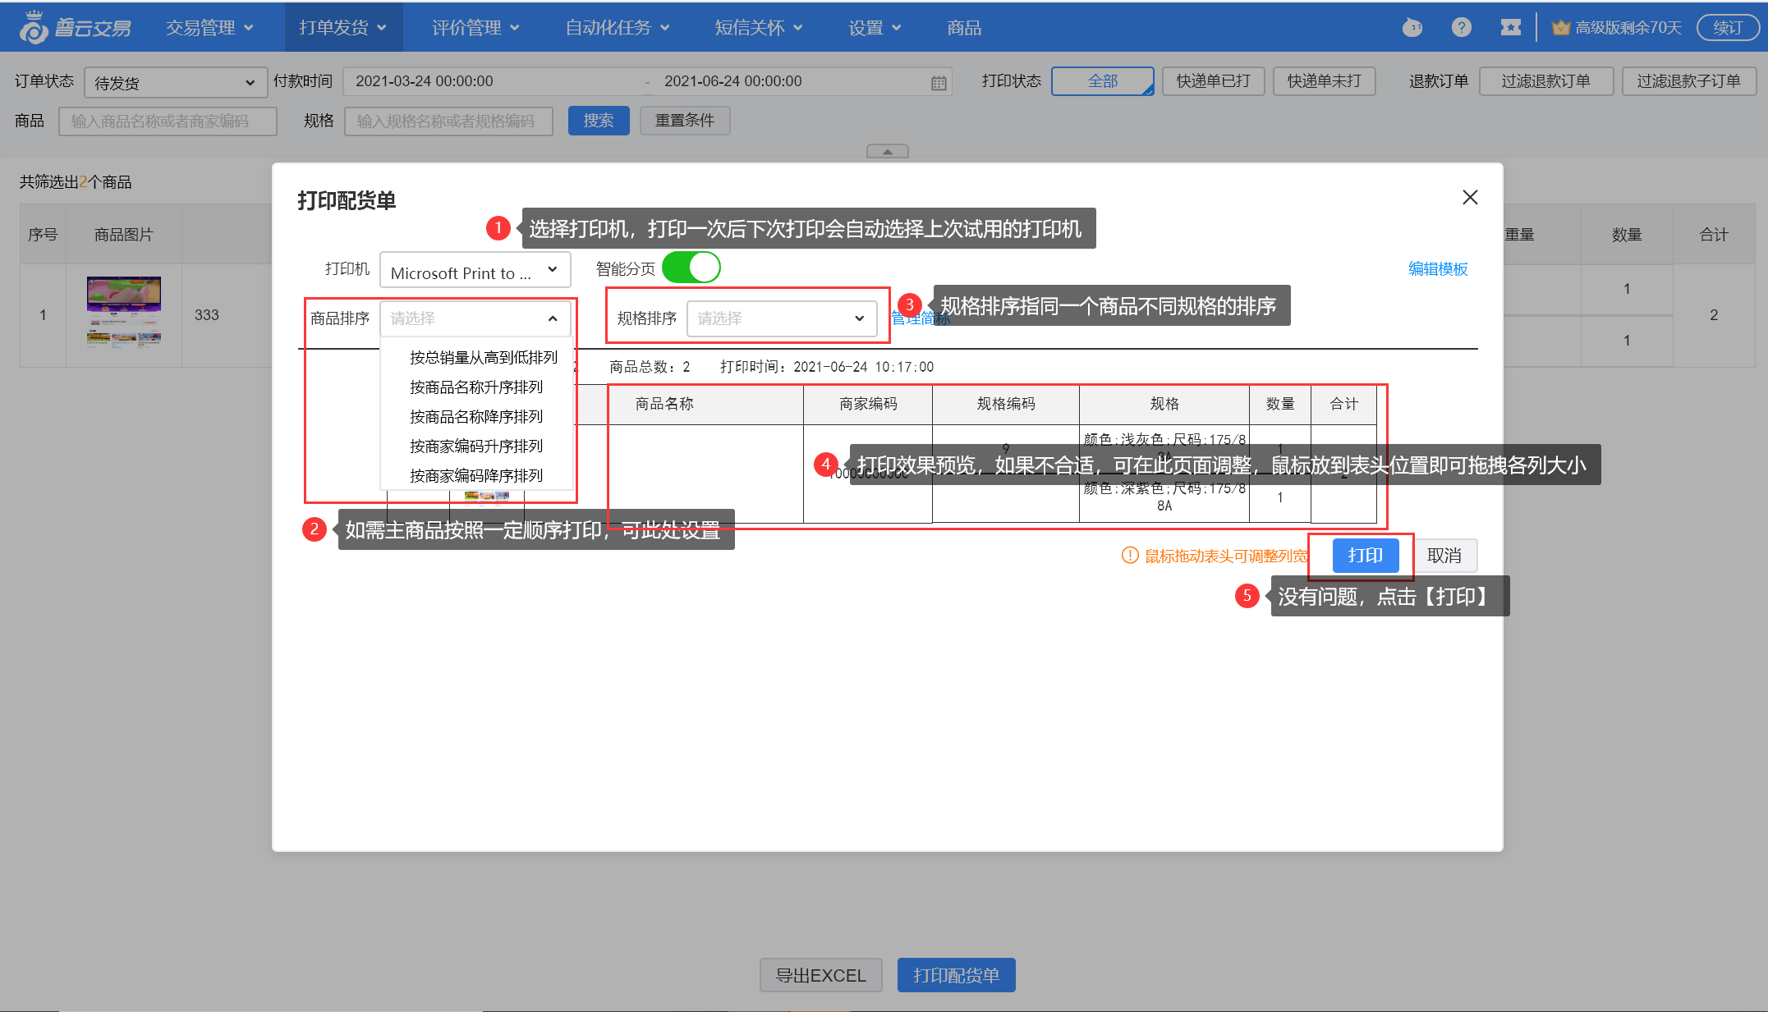This screenshot has width=1768, height=1012.
Task: Click the mascot icon in the top bar
Action: [1412, 28]
